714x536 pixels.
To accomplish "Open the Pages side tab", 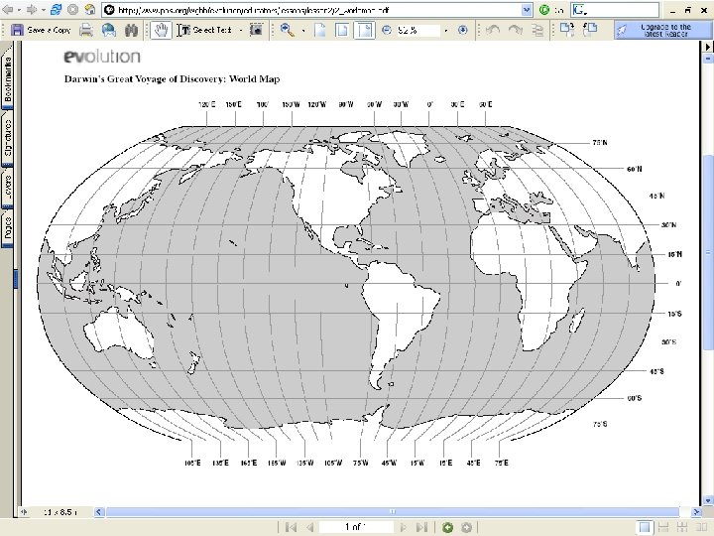I will pos(7,227).
